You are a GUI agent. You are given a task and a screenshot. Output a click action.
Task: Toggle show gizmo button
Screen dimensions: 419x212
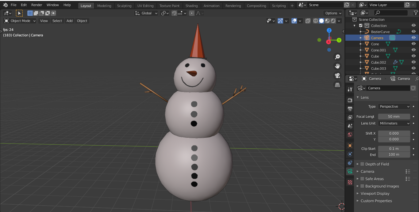(280, 21)
